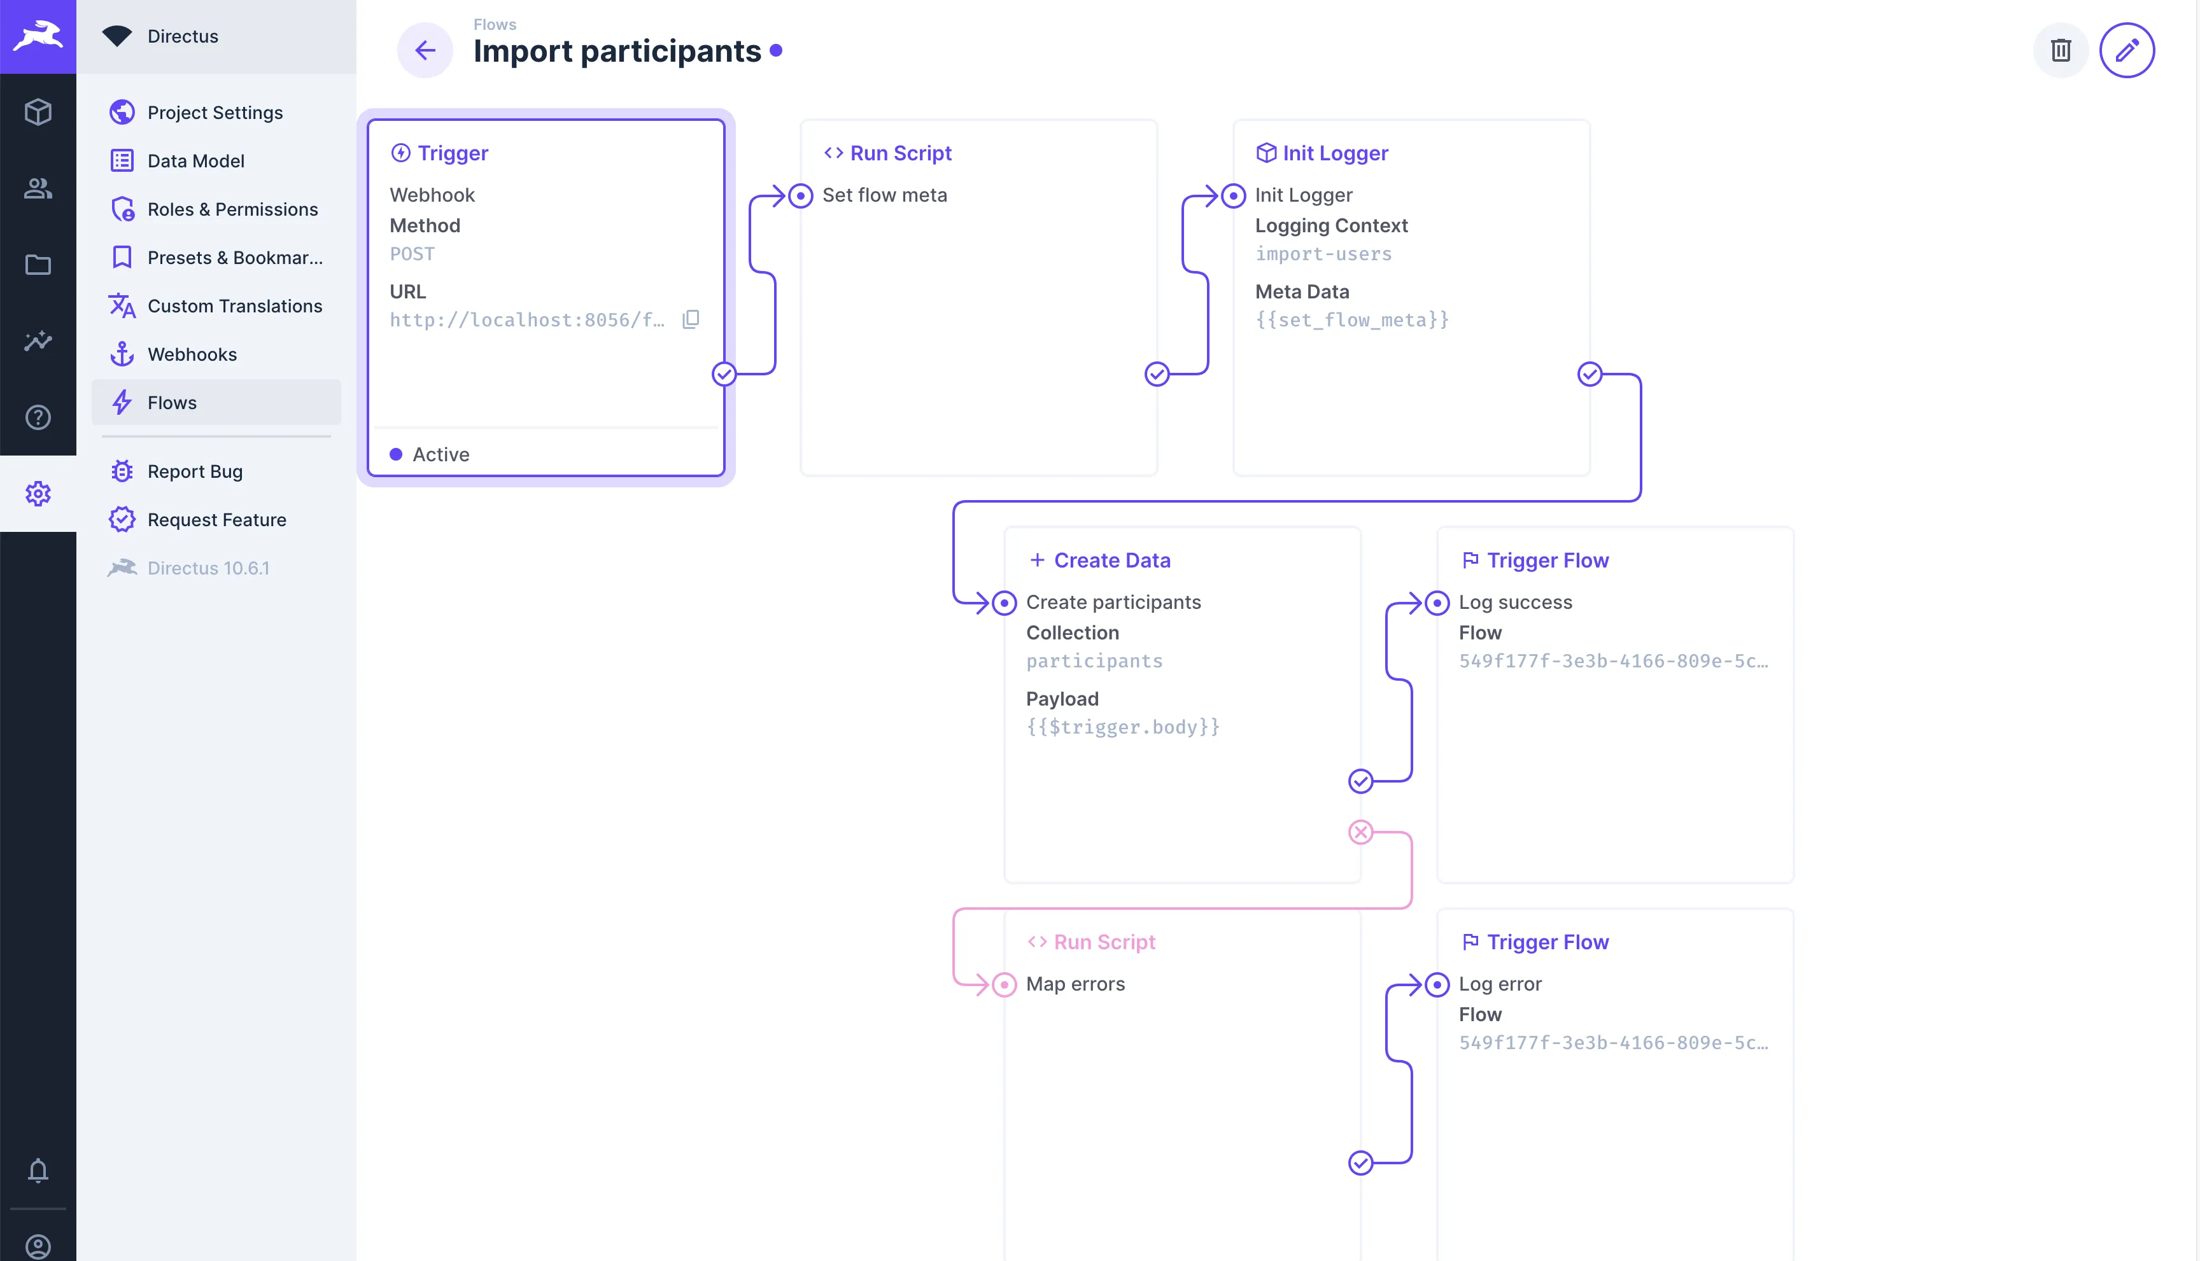This screenshot has height=1261, width=2200.
Task: Click the success checkmark anchor on Create Data
Action: (x=1360, y=780)
